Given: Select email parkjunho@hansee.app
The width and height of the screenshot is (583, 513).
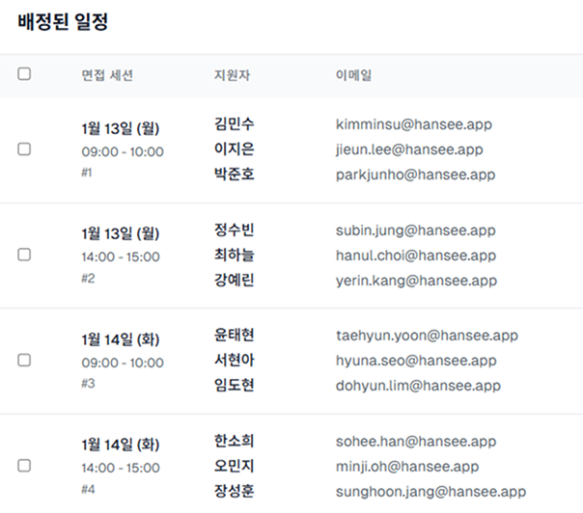Looking at the screenshot, I should pos(415,175).
